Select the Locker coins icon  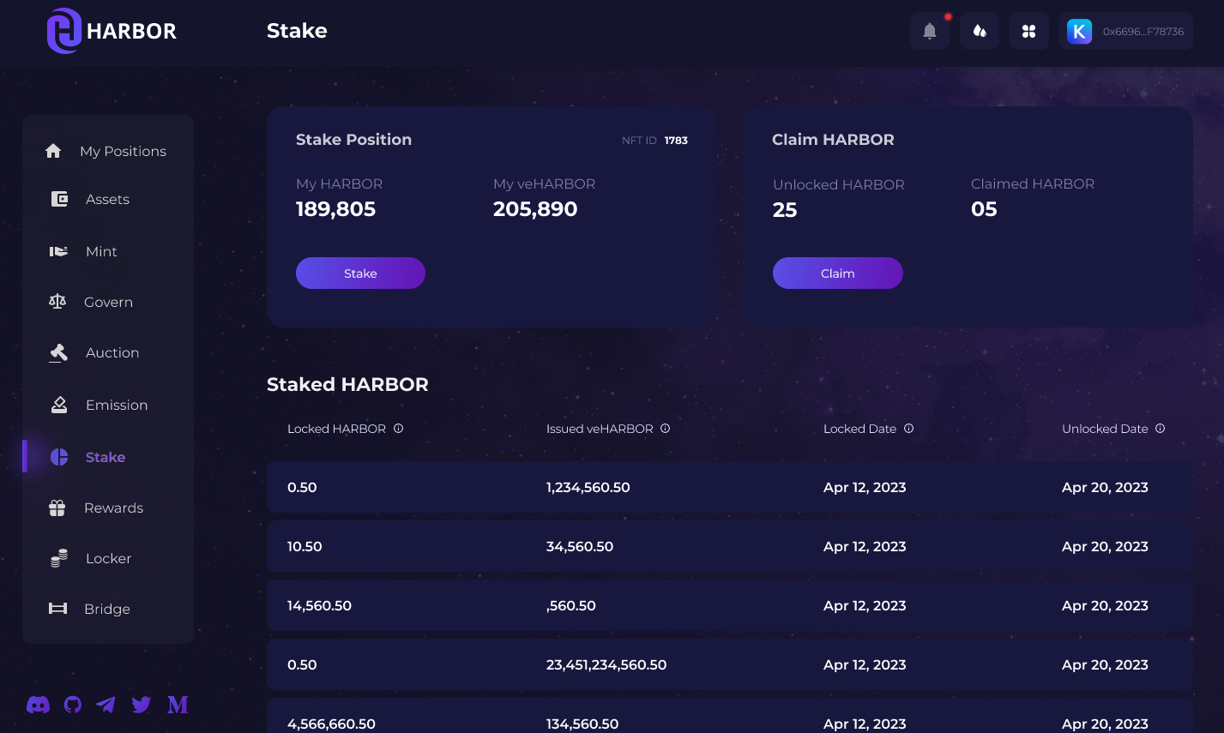point(57,558)
